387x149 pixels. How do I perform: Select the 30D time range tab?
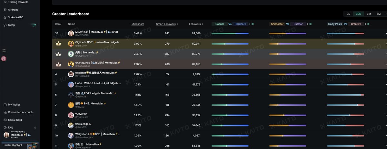coord(358,14)
